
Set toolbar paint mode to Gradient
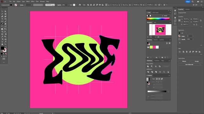4,54
